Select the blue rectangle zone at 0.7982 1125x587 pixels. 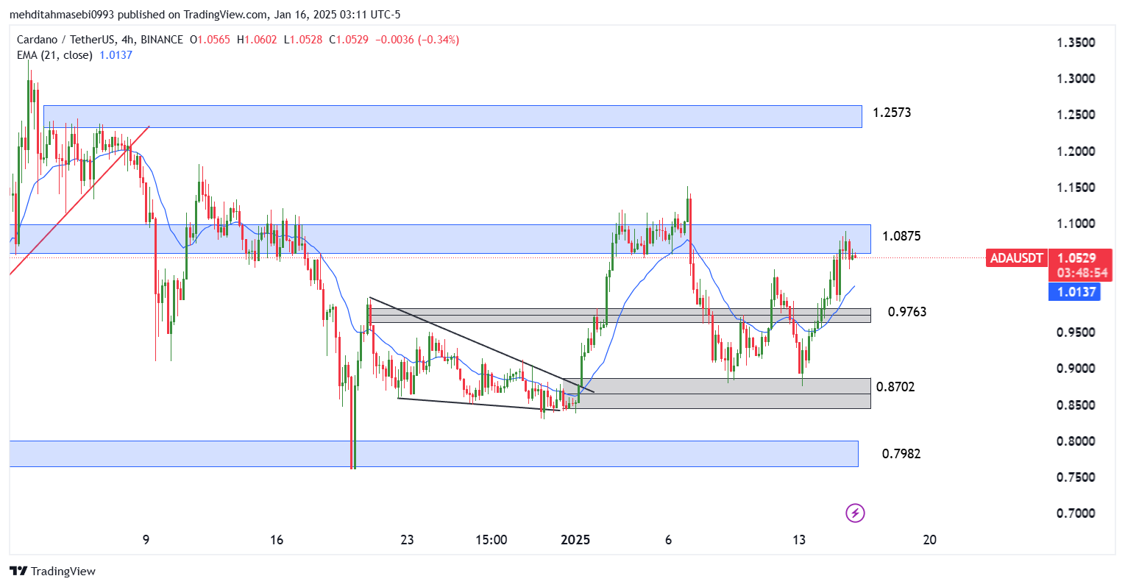434,454
